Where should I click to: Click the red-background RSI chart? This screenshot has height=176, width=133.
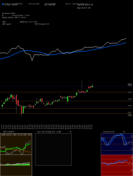(x=117, y=165)
